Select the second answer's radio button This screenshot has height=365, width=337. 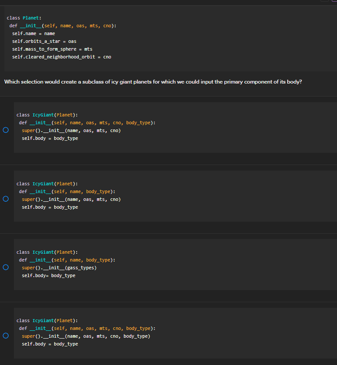point(6,199)
